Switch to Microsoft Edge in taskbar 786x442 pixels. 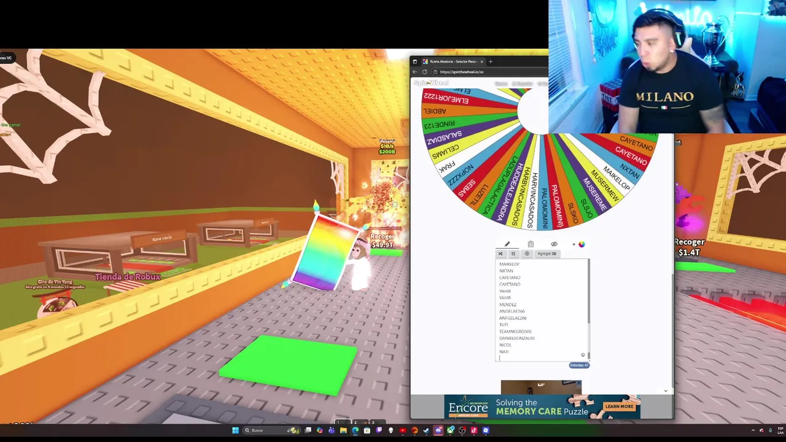(355, 430)
